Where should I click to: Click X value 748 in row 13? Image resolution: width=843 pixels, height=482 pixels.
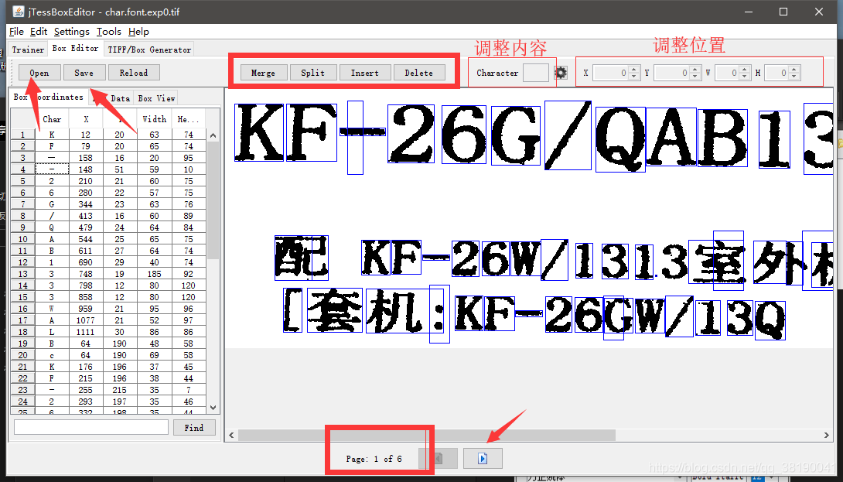[x=86, y=274]
